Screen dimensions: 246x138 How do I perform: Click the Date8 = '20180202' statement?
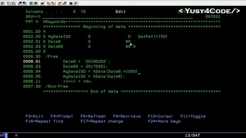coord(86,61)
